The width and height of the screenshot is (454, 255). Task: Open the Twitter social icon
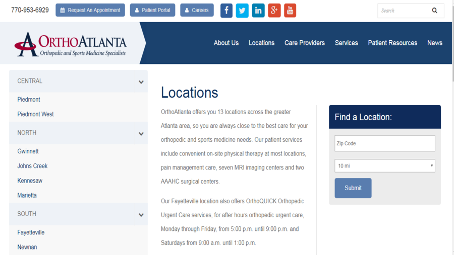(242, 11)
